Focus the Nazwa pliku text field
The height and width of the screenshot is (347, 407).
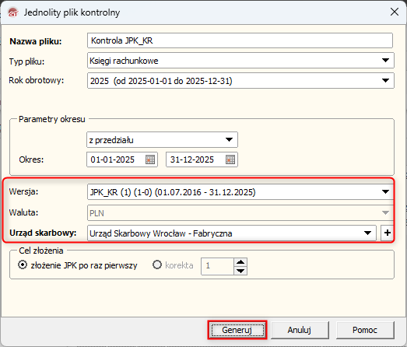tap(240, 40)
